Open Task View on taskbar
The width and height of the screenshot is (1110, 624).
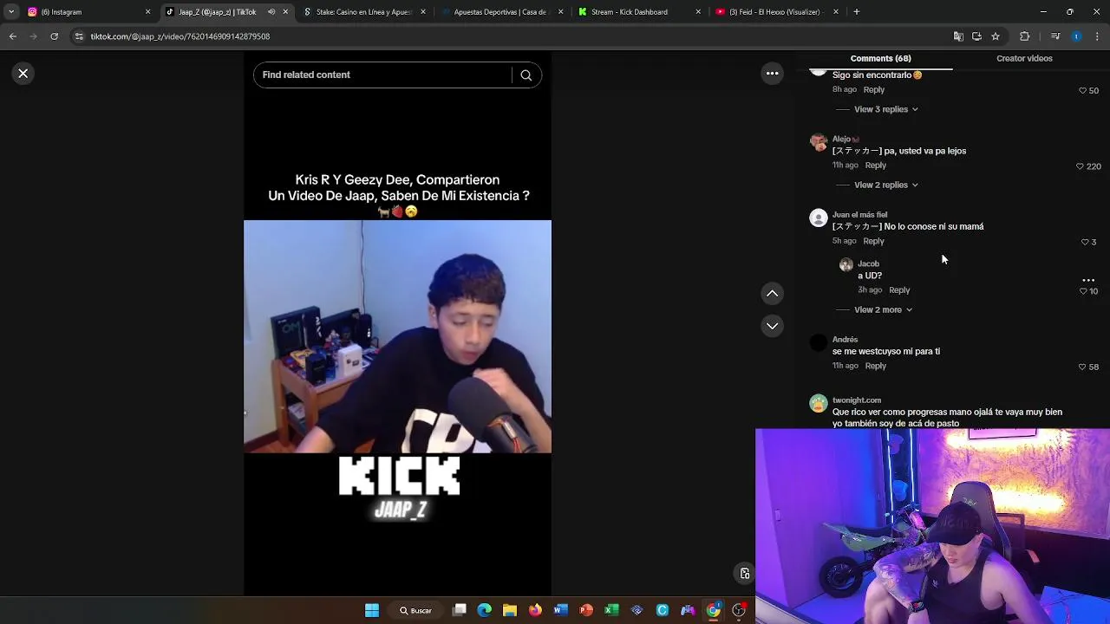tap(460, 610)
